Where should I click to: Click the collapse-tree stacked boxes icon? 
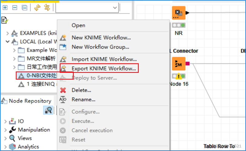pyautogui.click(x=25, y=8)
